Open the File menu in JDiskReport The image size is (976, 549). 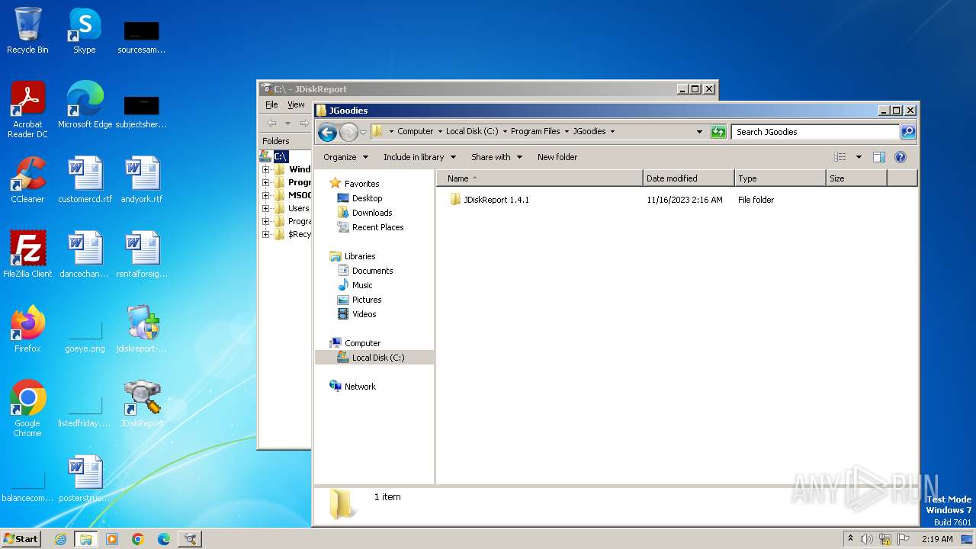(271, 104)
